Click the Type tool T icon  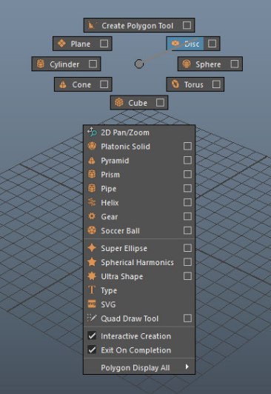pos(92,290)
